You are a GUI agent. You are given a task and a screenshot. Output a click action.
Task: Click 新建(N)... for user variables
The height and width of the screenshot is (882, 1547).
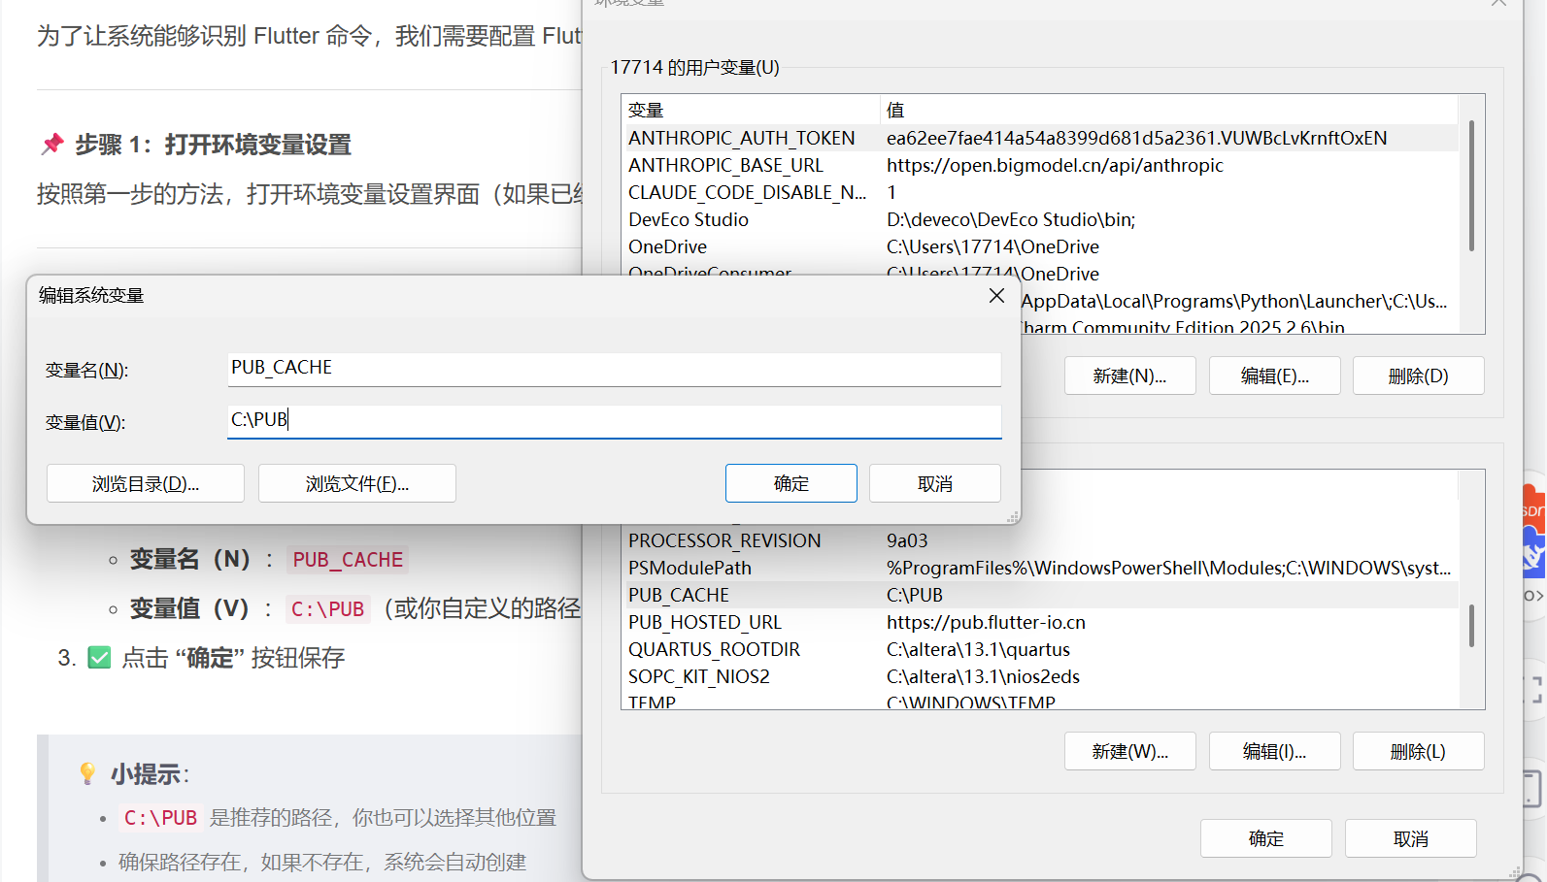click(1129, 376)
